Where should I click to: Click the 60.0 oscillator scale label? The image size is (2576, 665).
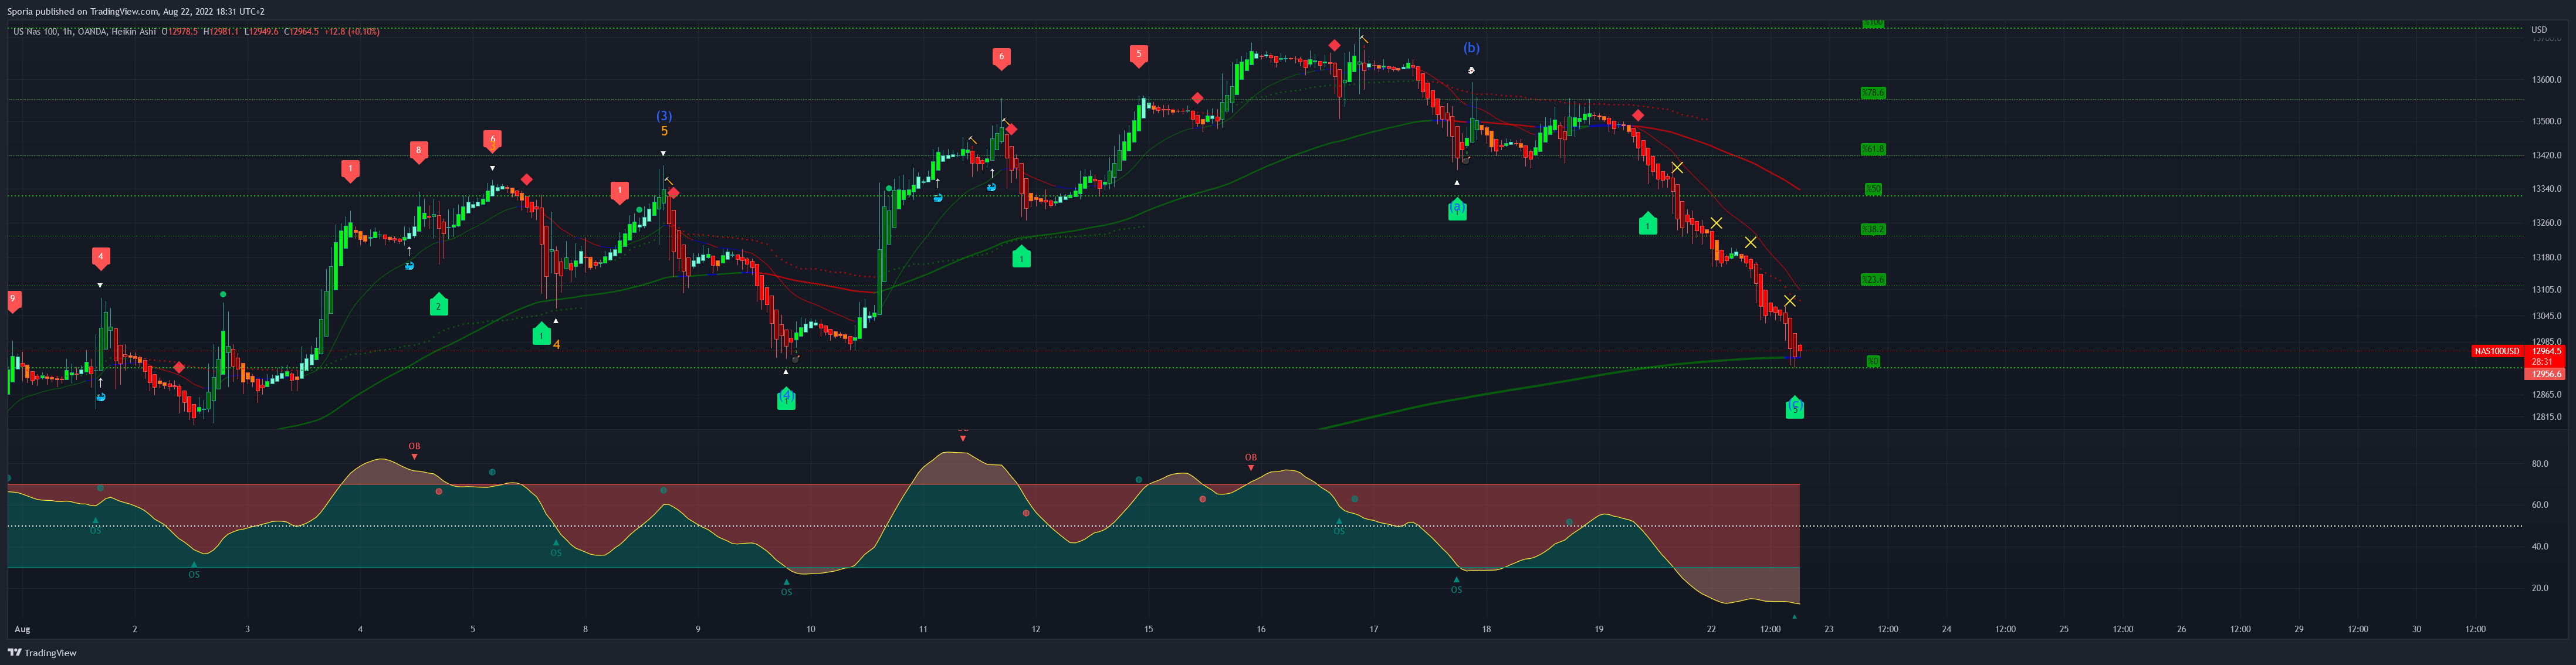(x=2540, y=505)
